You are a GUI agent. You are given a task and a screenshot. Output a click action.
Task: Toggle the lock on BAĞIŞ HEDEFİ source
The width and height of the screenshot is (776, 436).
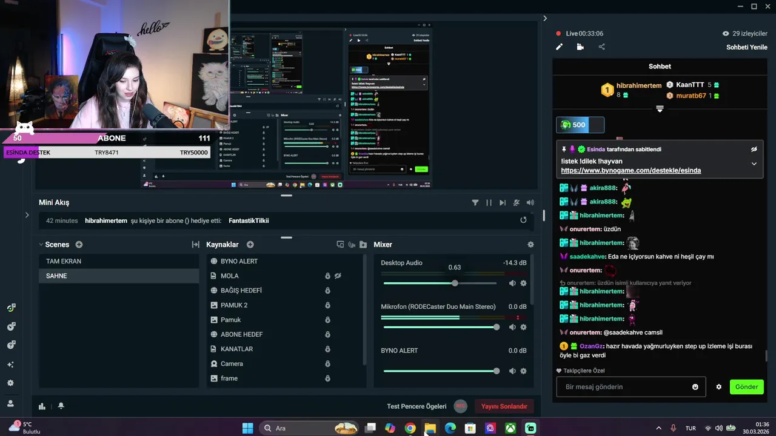(327, 291)
